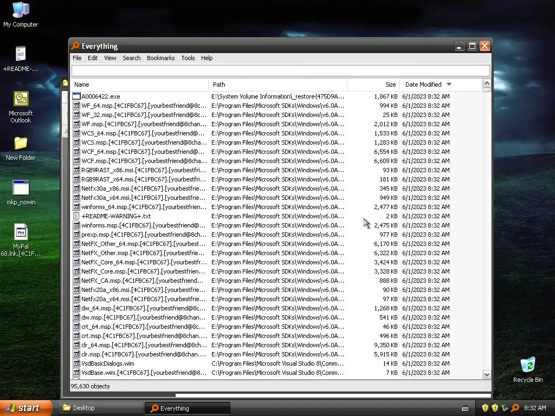Open My Computer desktop icon
The width and height of the screenshot is (555, 416).
[21, 14]
